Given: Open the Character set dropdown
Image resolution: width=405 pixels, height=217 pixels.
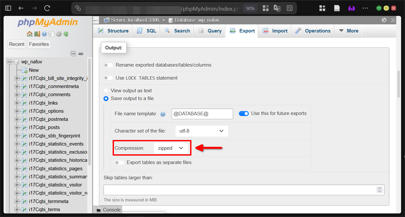Looking at the screenshot, I should click(202, 131).
